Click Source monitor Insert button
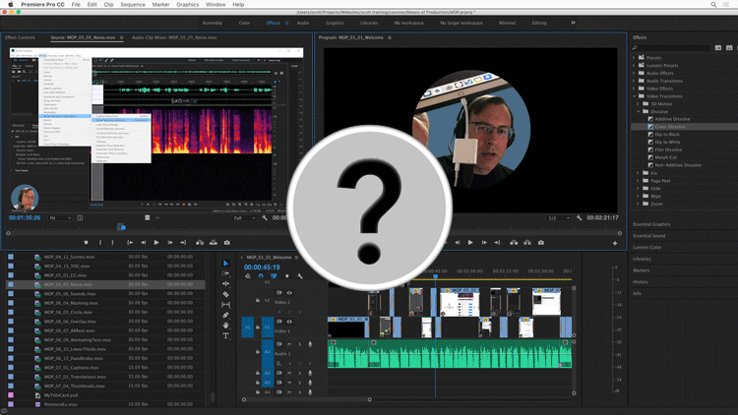Viewport: 738px width, 415px height. coord(200,242)
